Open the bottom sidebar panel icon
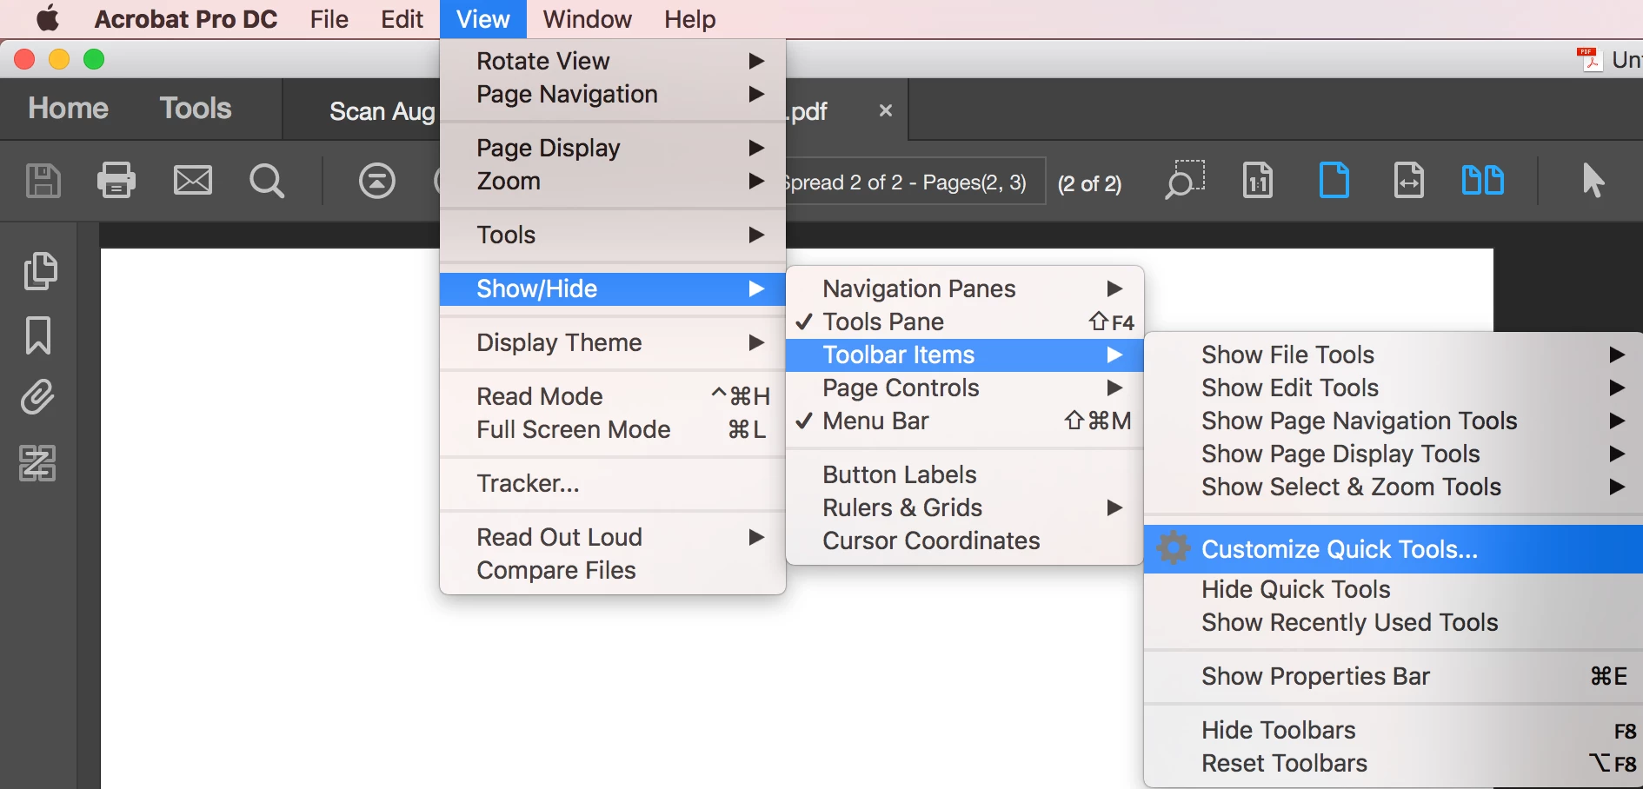 pyautogui.click(x=37, y=463)
